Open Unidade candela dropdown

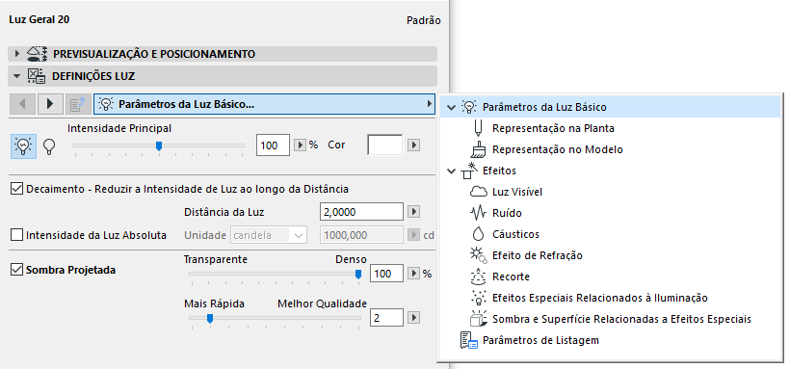tap(269, 234)
